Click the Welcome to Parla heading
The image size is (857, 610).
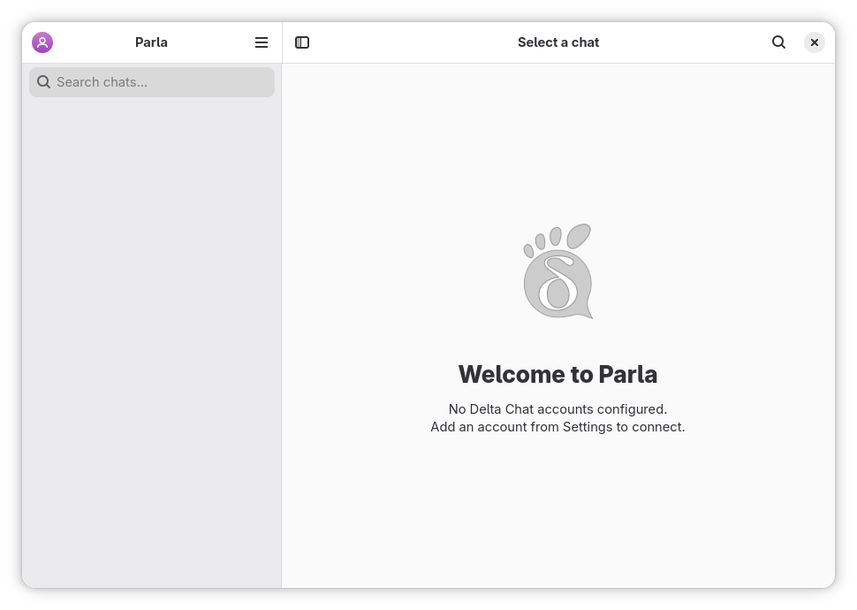[x=557, y=374]
